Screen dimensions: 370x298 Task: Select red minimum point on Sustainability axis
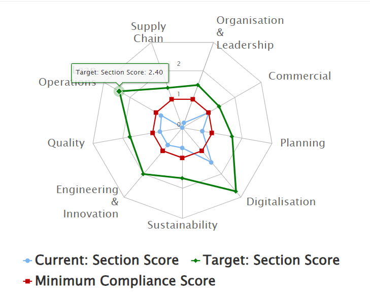182,158
